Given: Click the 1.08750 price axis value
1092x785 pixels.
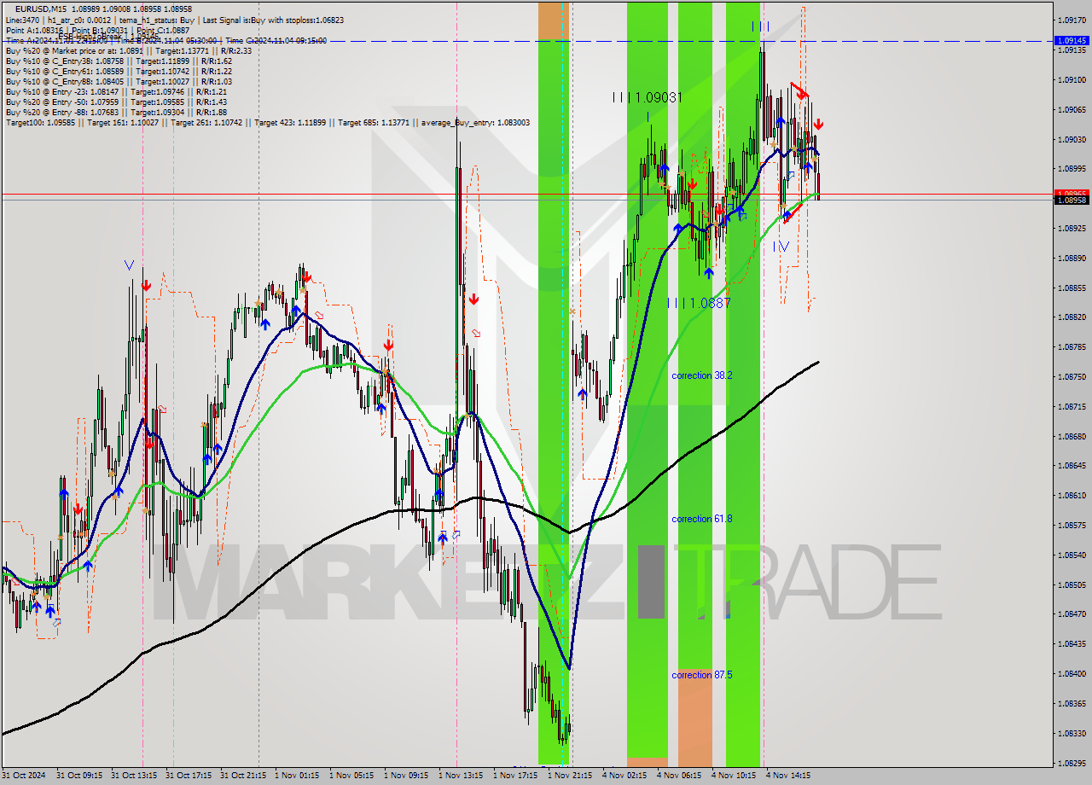Looking at the screenshot, I should click(x=1072, y=377).
